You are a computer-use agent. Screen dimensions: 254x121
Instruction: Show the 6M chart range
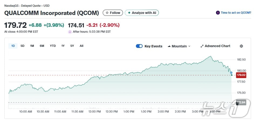click(x=42, y=46)
